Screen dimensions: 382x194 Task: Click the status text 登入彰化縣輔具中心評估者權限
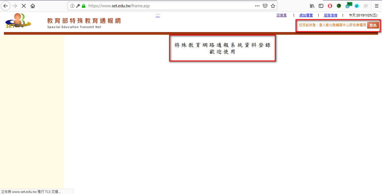pyautogui.click(x=343, y=25)
